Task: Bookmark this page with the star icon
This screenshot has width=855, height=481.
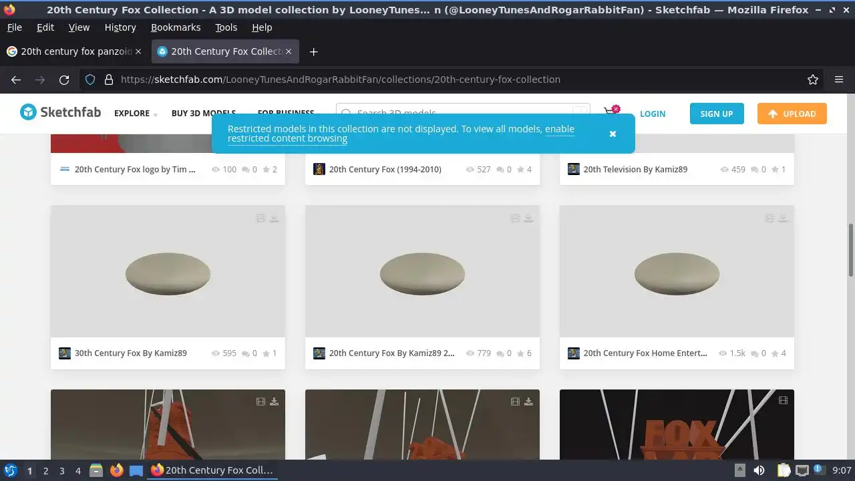Action: click(813, 79)
